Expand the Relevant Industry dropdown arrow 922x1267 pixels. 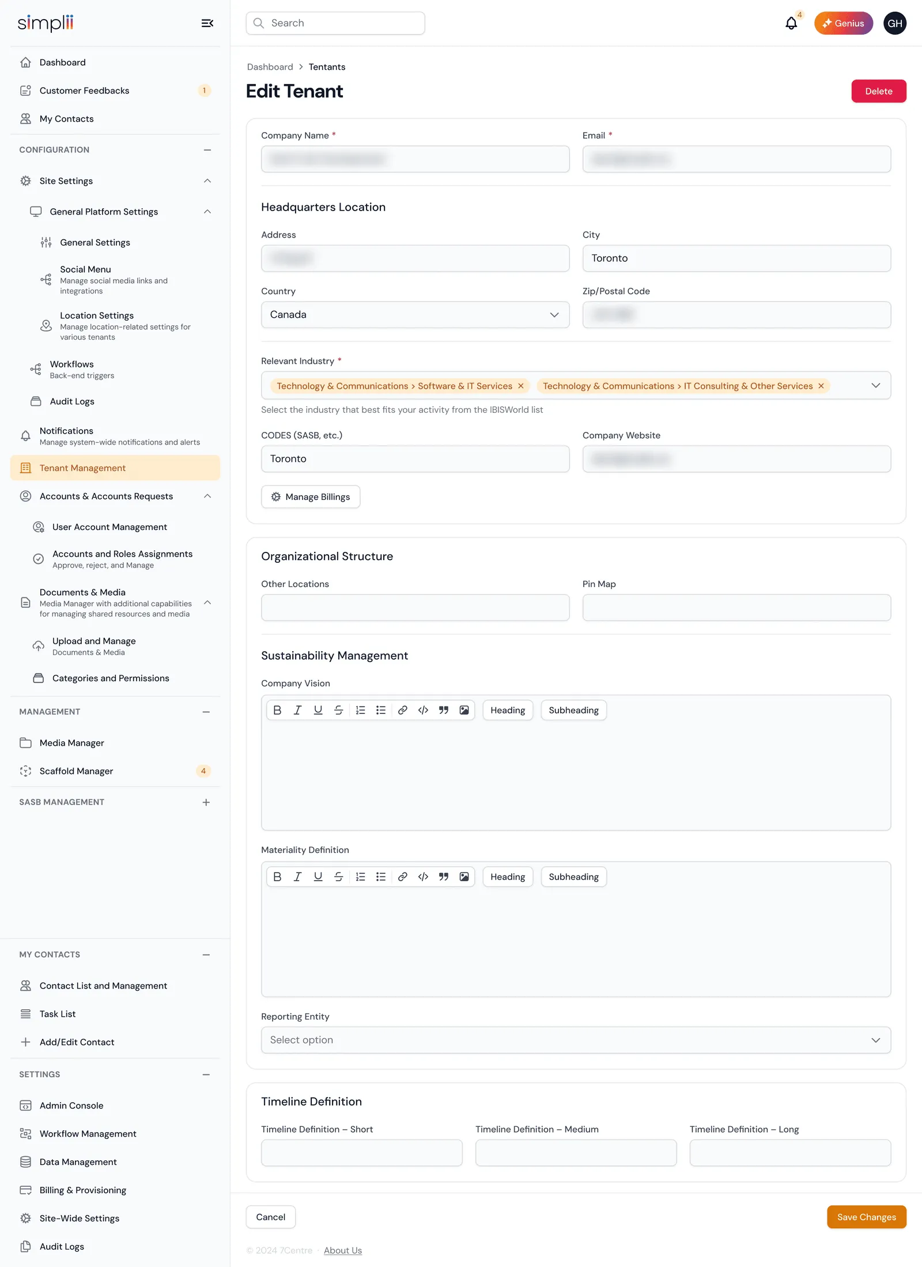pyautogui.click(x=876, y=385)
